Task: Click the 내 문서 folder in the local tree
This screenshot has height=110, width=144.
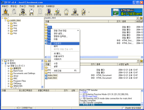Action: click(5, 61)
